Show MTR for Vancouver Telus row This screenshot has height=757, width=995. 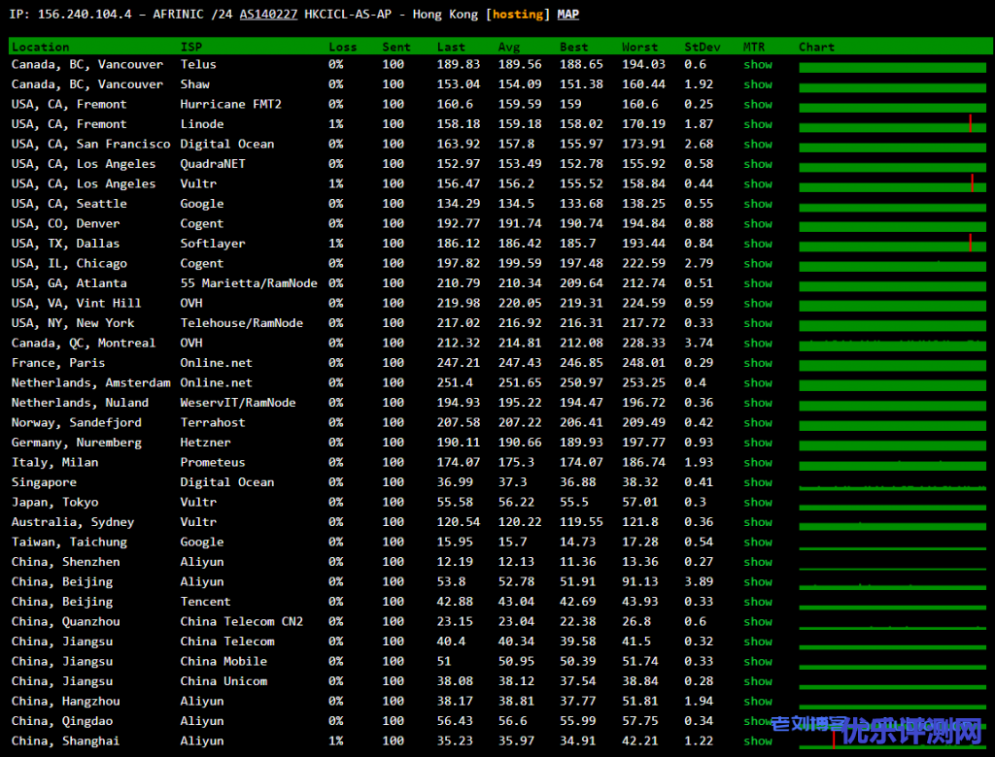point(758,65)
